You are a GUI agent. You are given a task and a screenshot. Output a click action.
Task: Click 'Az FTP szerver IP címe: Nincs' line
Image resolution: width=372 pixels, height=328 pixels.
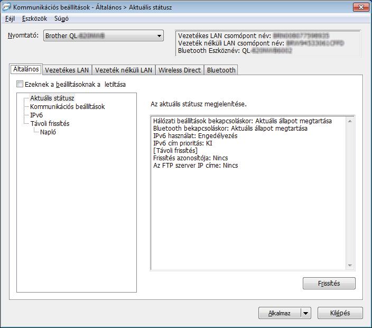(x=196, y=166)
